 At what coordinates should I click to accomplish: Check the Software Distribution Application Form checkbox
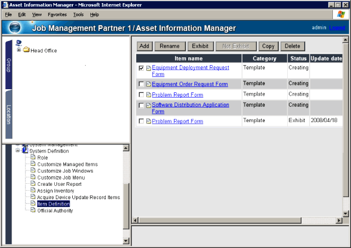(x=141, y=105)
